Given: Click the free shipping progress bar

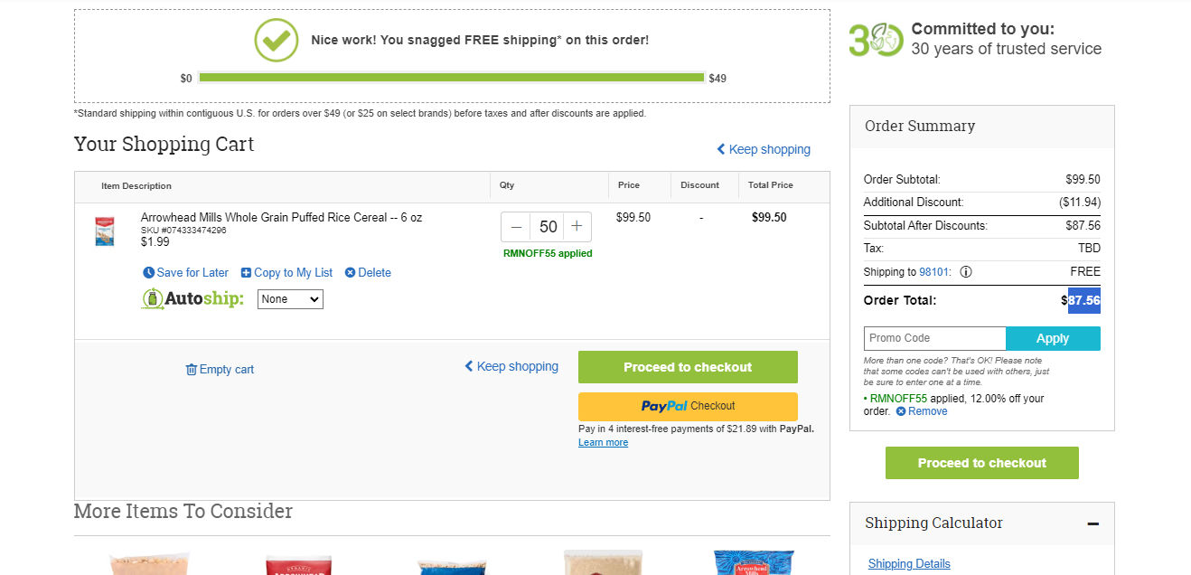Looking at the screenshot, I should click(x=451, y=78).
